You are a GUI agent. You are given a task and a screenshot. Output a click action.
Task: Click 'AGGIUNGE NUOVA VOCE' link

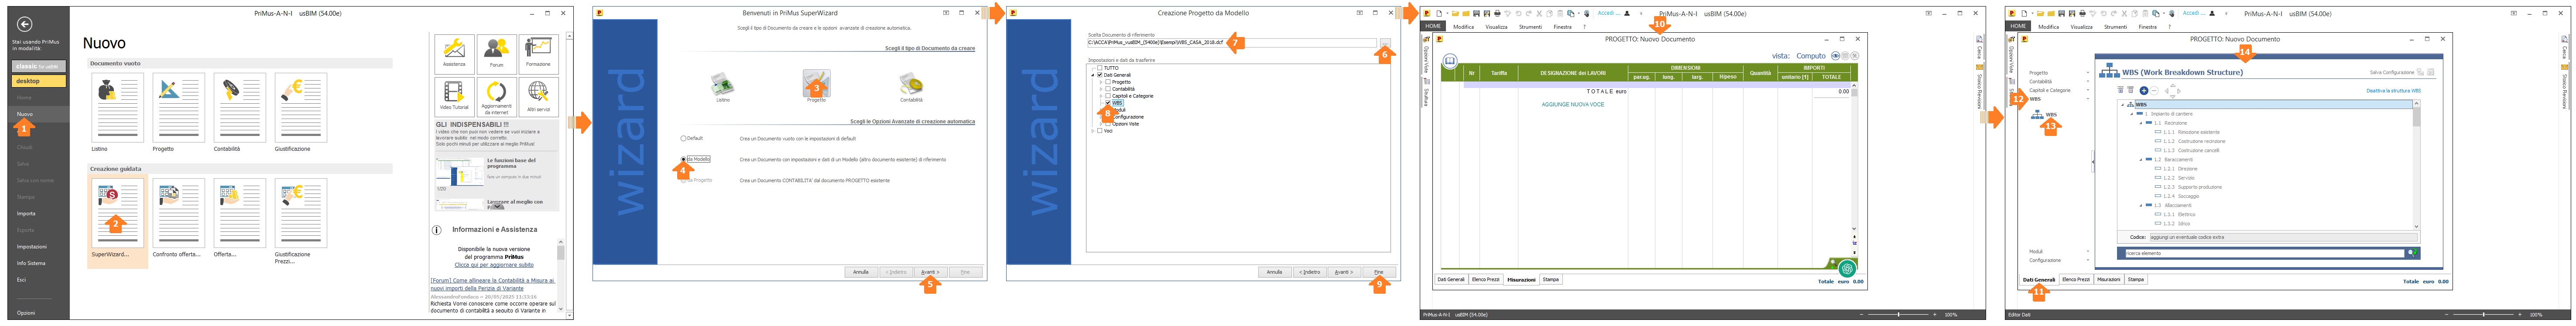pyautogui.click(x=1572, y=104)
